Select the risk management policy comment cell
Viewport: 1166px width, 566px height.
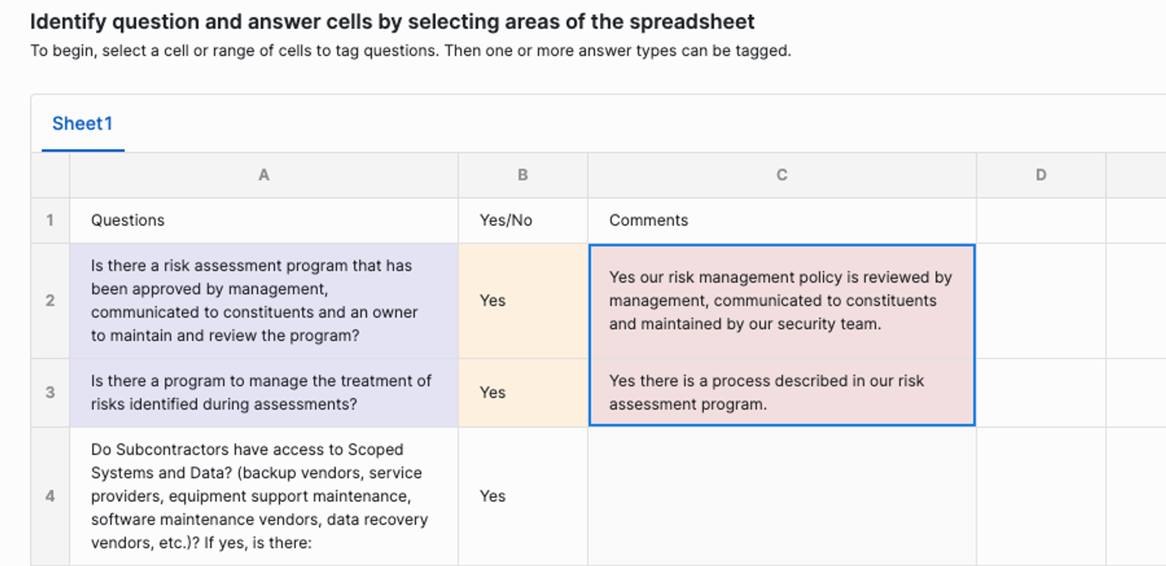(x=782, y=301)
